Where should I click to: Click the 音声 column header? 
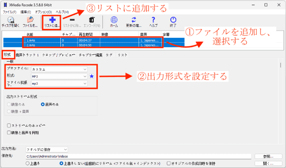pos(150,34)
